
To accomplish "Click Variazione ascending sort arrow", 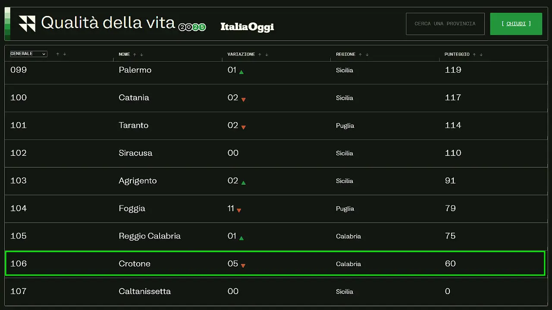I will click(260, 55).
